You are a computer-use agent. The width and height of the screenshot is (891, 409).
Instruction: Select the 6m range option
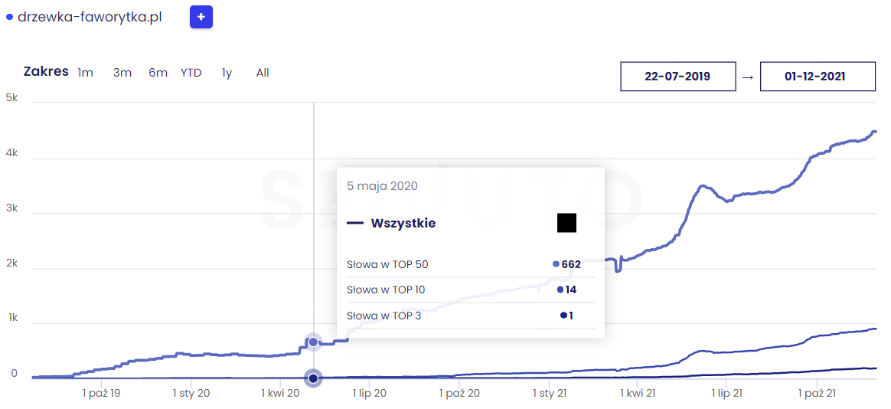pos(158,73)
